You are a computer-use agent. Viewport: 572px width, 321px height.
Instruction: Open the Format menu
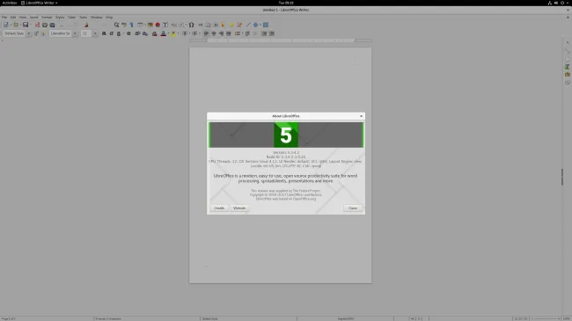click(x=47, y=17)
